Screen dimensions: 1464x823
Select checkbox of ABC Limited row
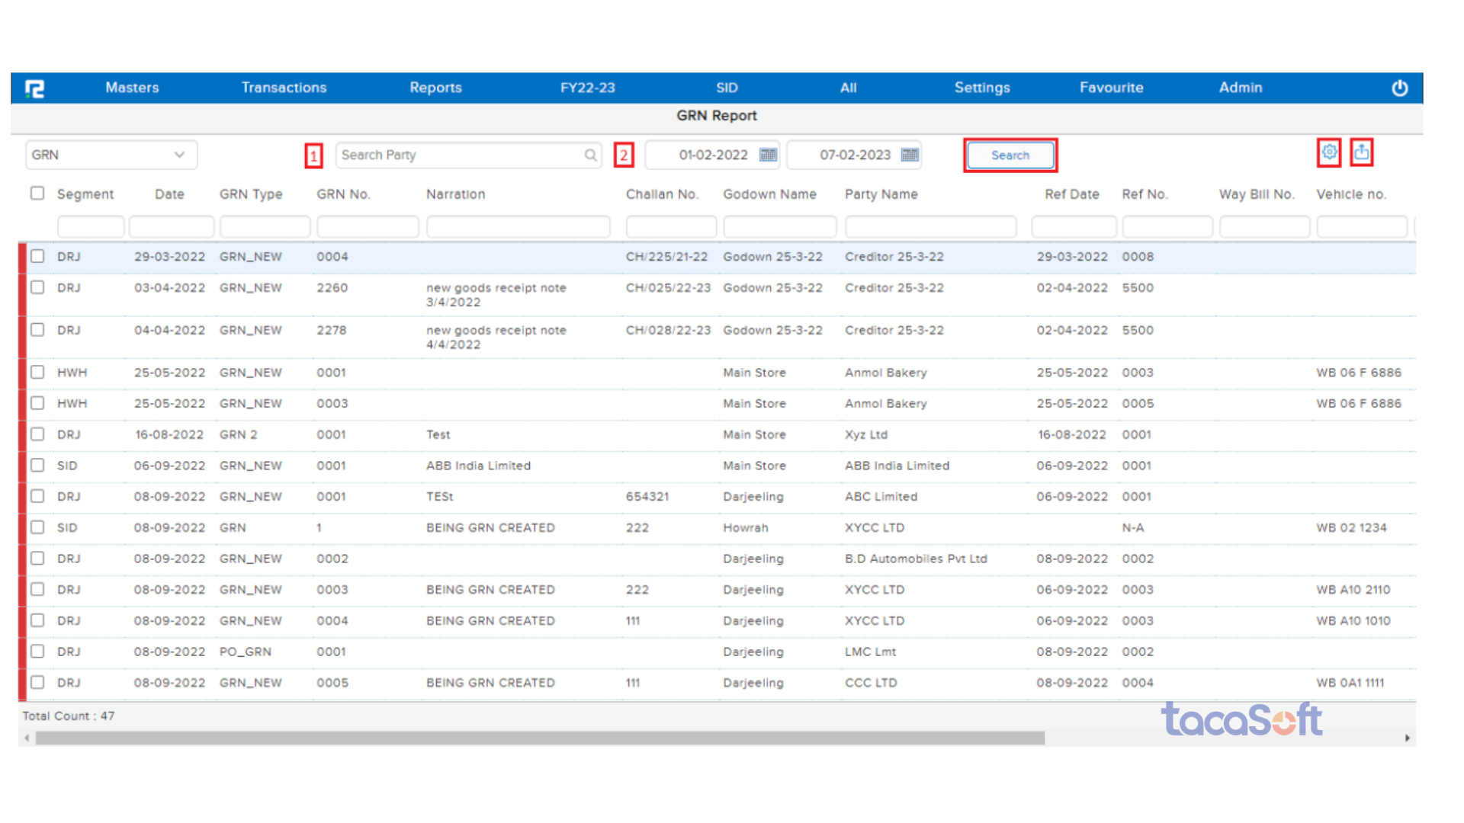[x=37, y=496]
